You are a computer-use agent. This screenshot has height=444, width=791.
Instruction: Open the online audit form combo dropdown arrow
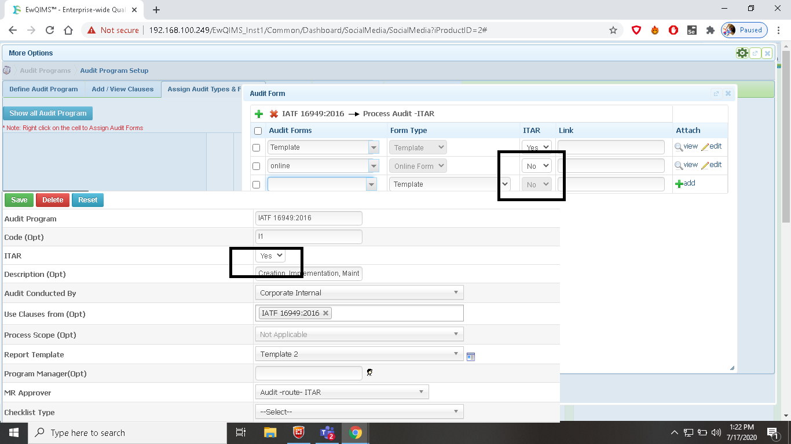(x=373, y=166)
